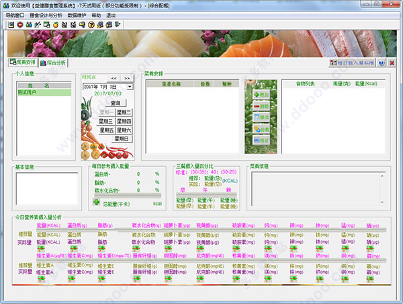Select the 星期三 button
Image resolution: width=403 pixels, height=304 pixels.
tap(106, 121)
